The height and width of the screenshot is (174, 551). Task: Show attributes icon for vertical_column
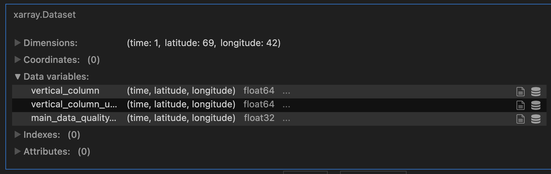(x=520, y=92)
